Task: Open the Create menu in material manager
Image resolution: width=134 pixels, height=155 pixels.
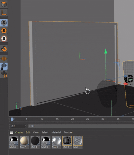Action: tap(19, 132)
